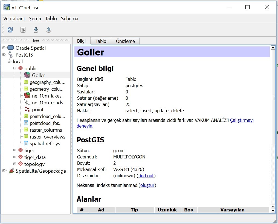Click the find out link
Viewport: 278px width, 224px height.
coord(146,176)
